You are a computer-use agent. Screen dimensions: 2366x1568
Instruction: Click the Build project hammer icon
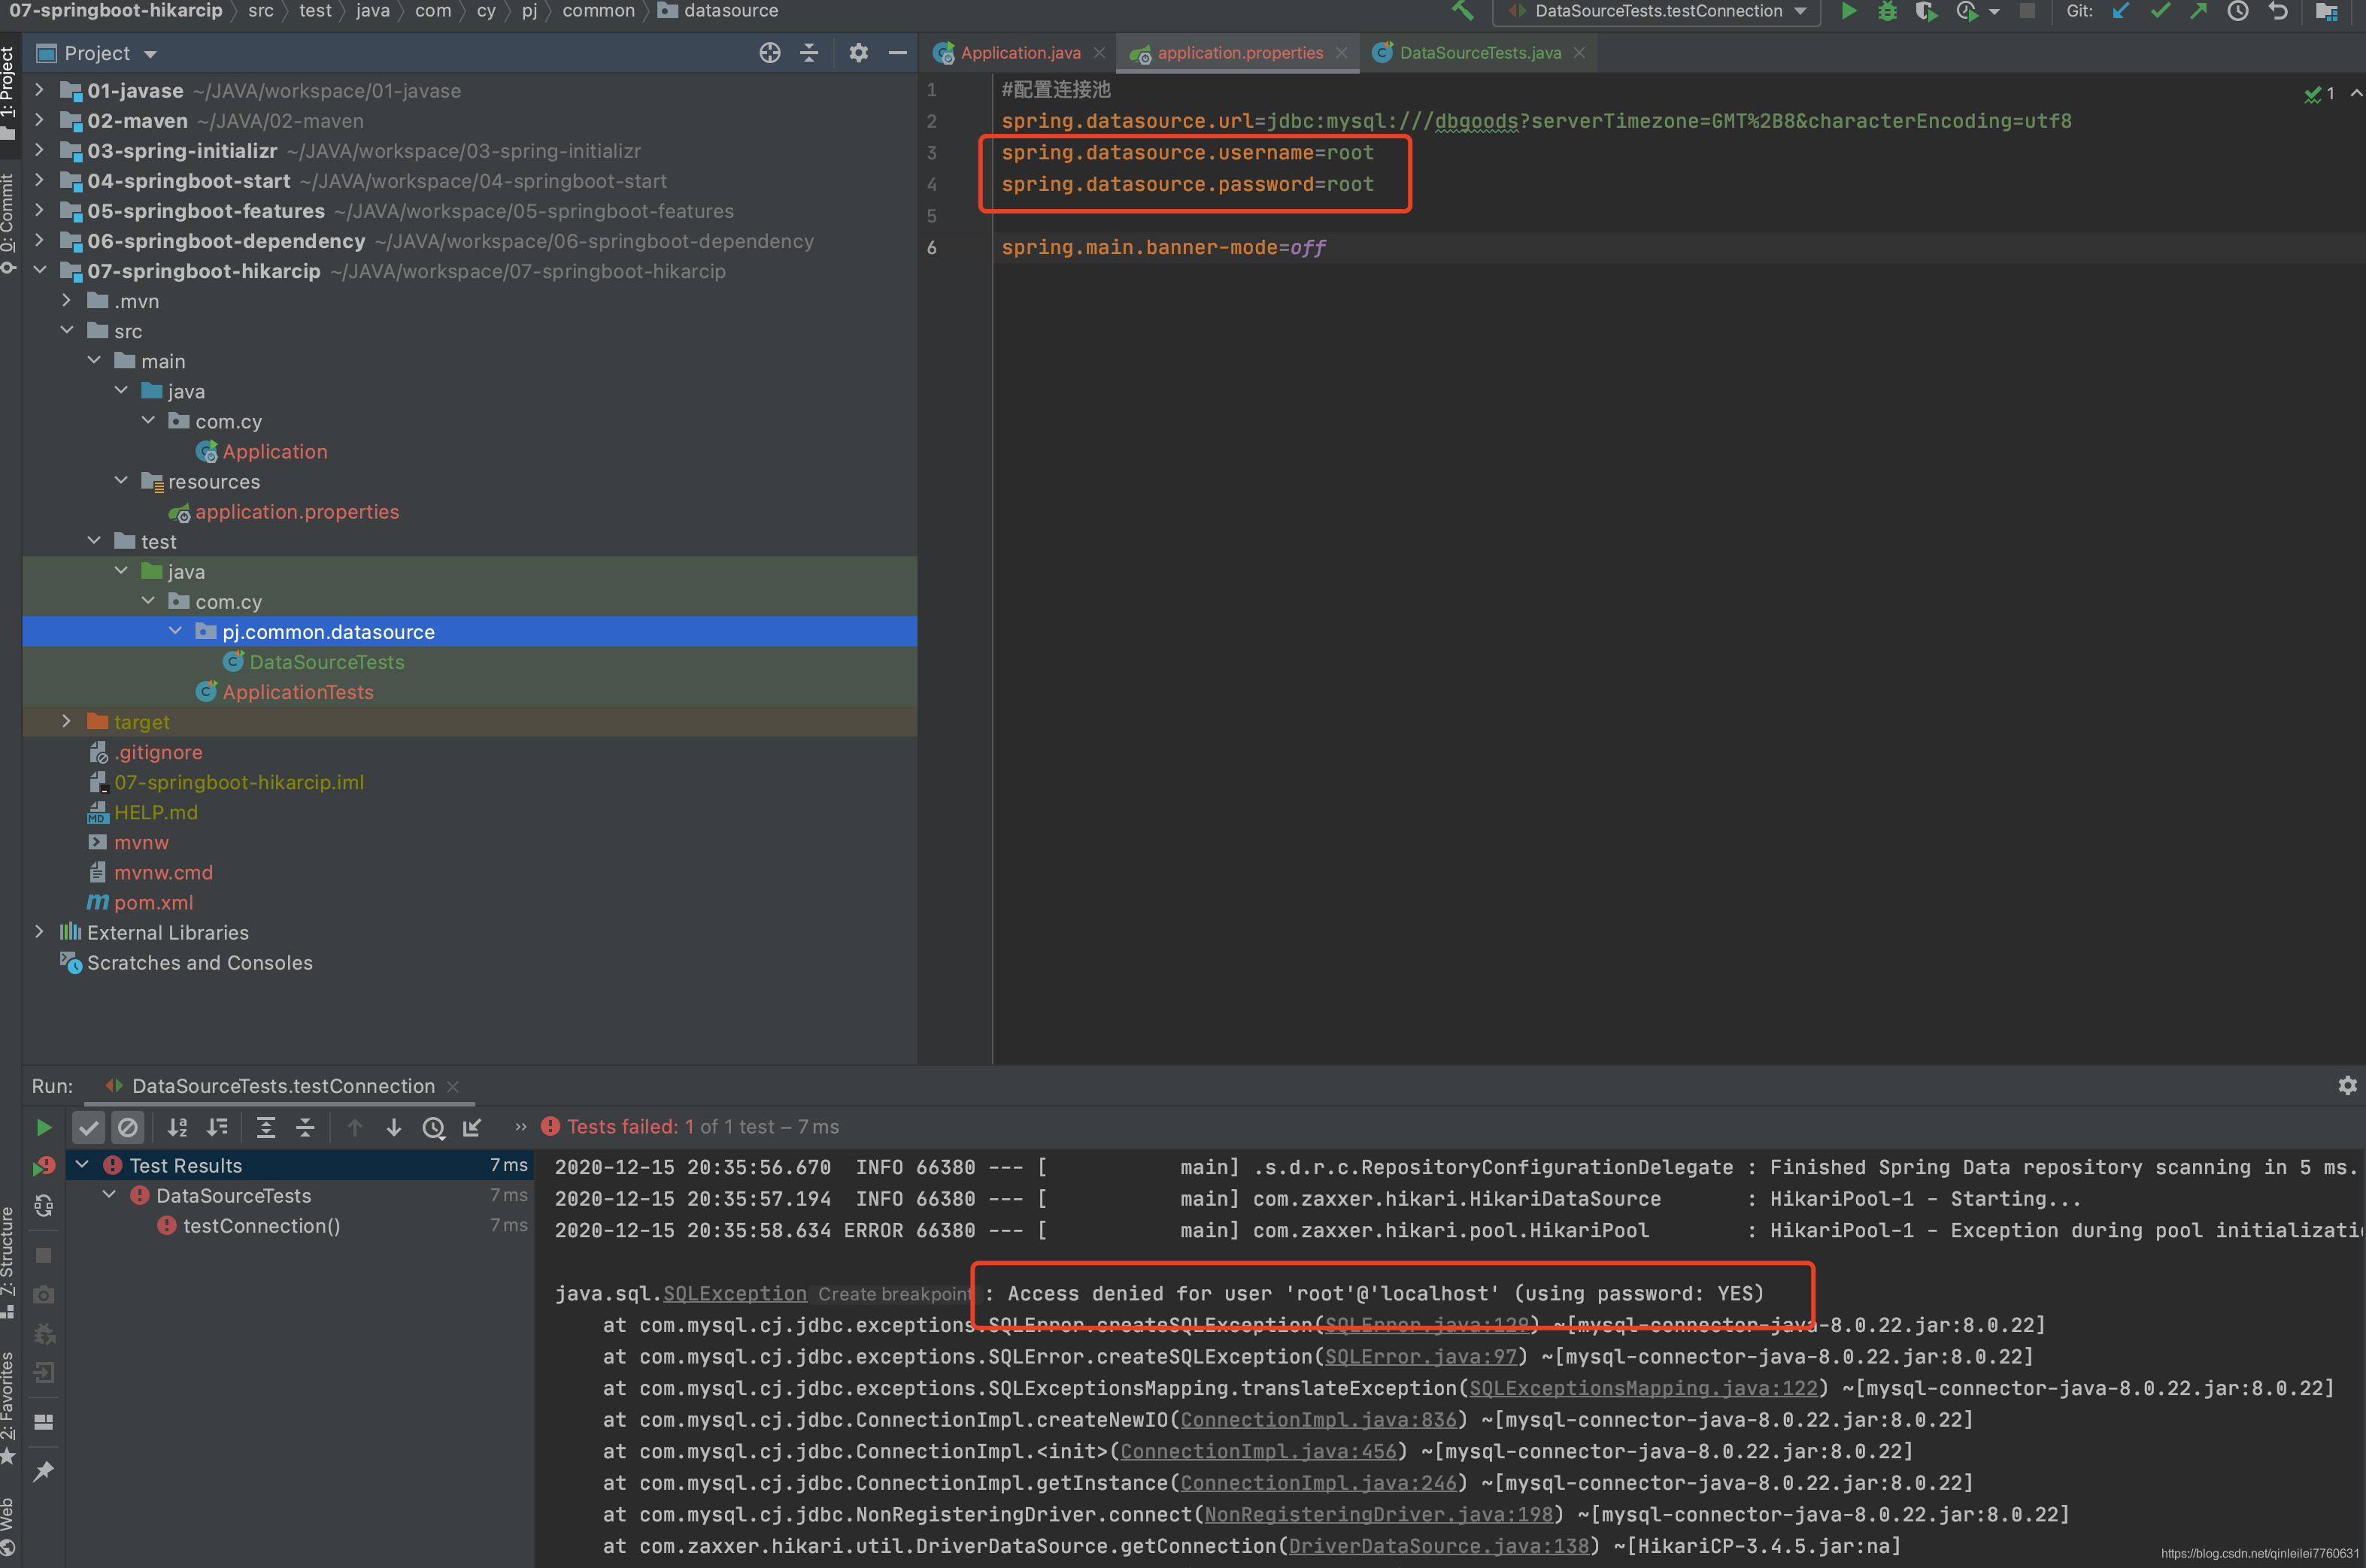coord(1463,11)
